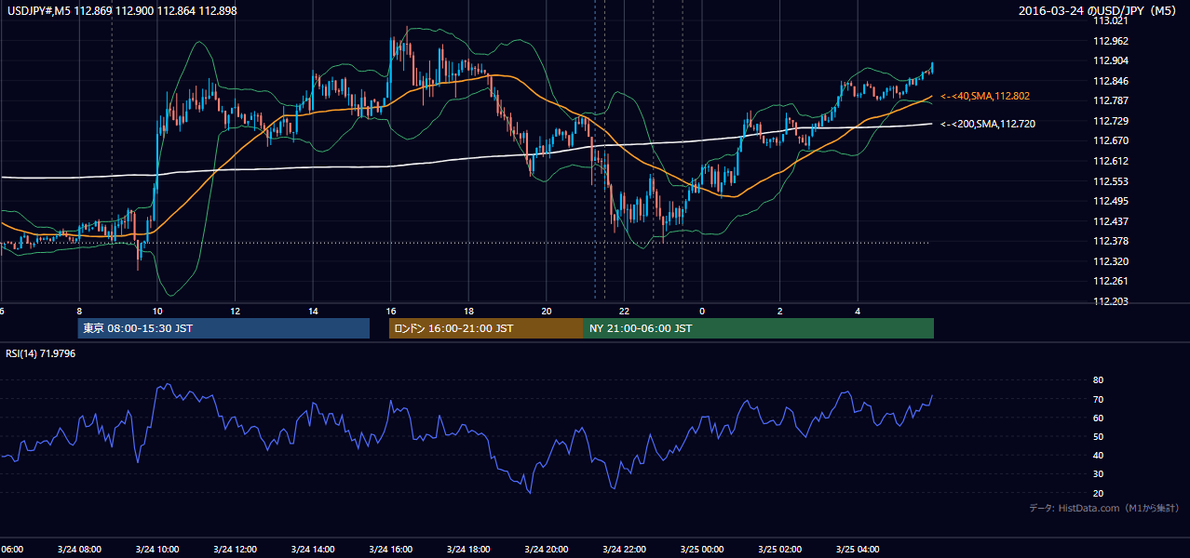The height and width of the screenshot is (558, 1190).
Task: Click RSI scale level 70
Action: 1098,399
